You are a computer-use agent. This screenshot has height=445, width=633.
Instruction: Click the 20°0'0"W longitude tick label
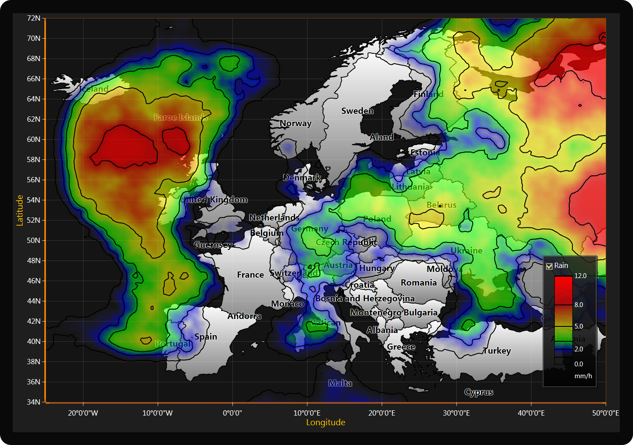[x=83, y=413]
